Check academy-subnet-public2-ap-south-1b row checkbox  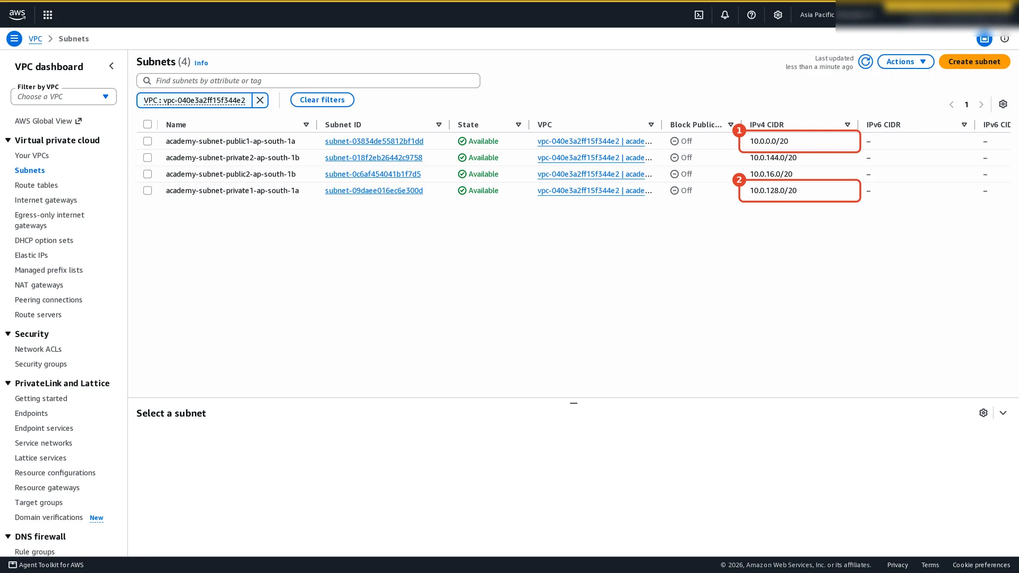click(148, 174)
